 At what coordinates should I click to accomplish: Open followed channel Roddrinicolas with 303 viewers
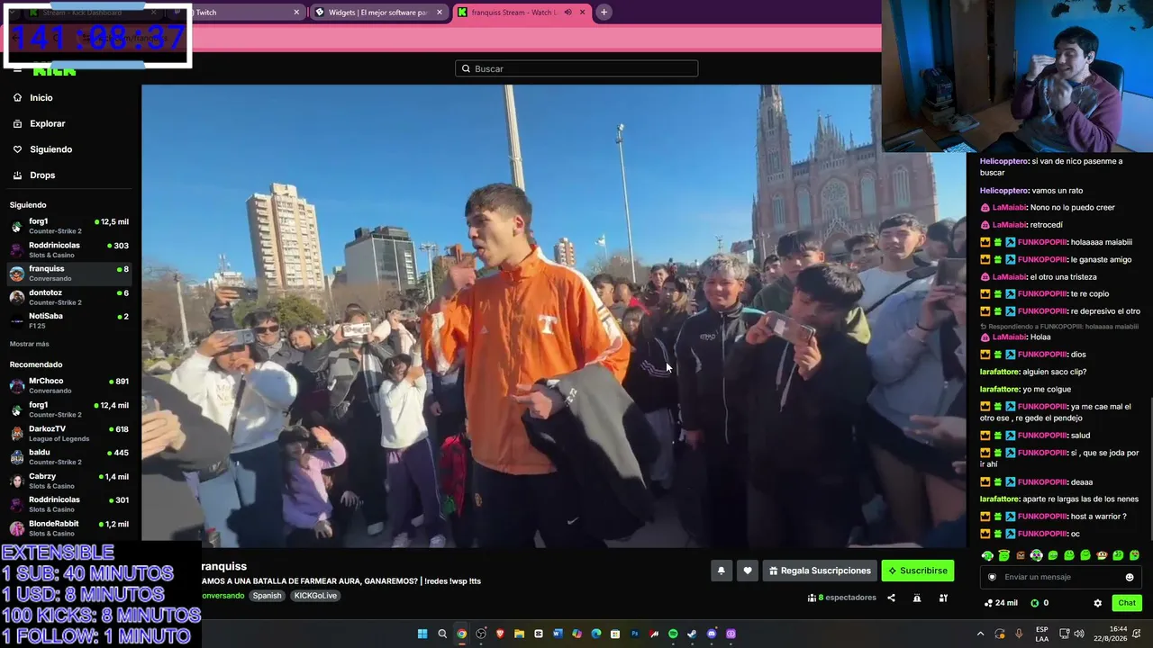click(70, 250)
